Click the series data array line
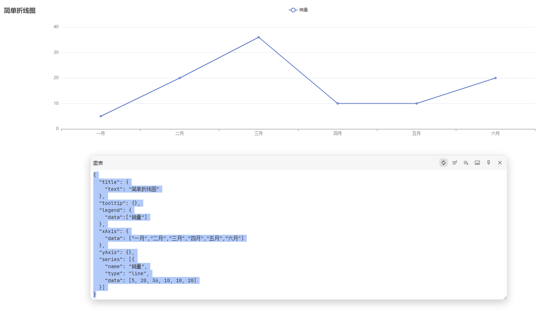Screen dimensions: 540x311 click(x=151, y=281)
